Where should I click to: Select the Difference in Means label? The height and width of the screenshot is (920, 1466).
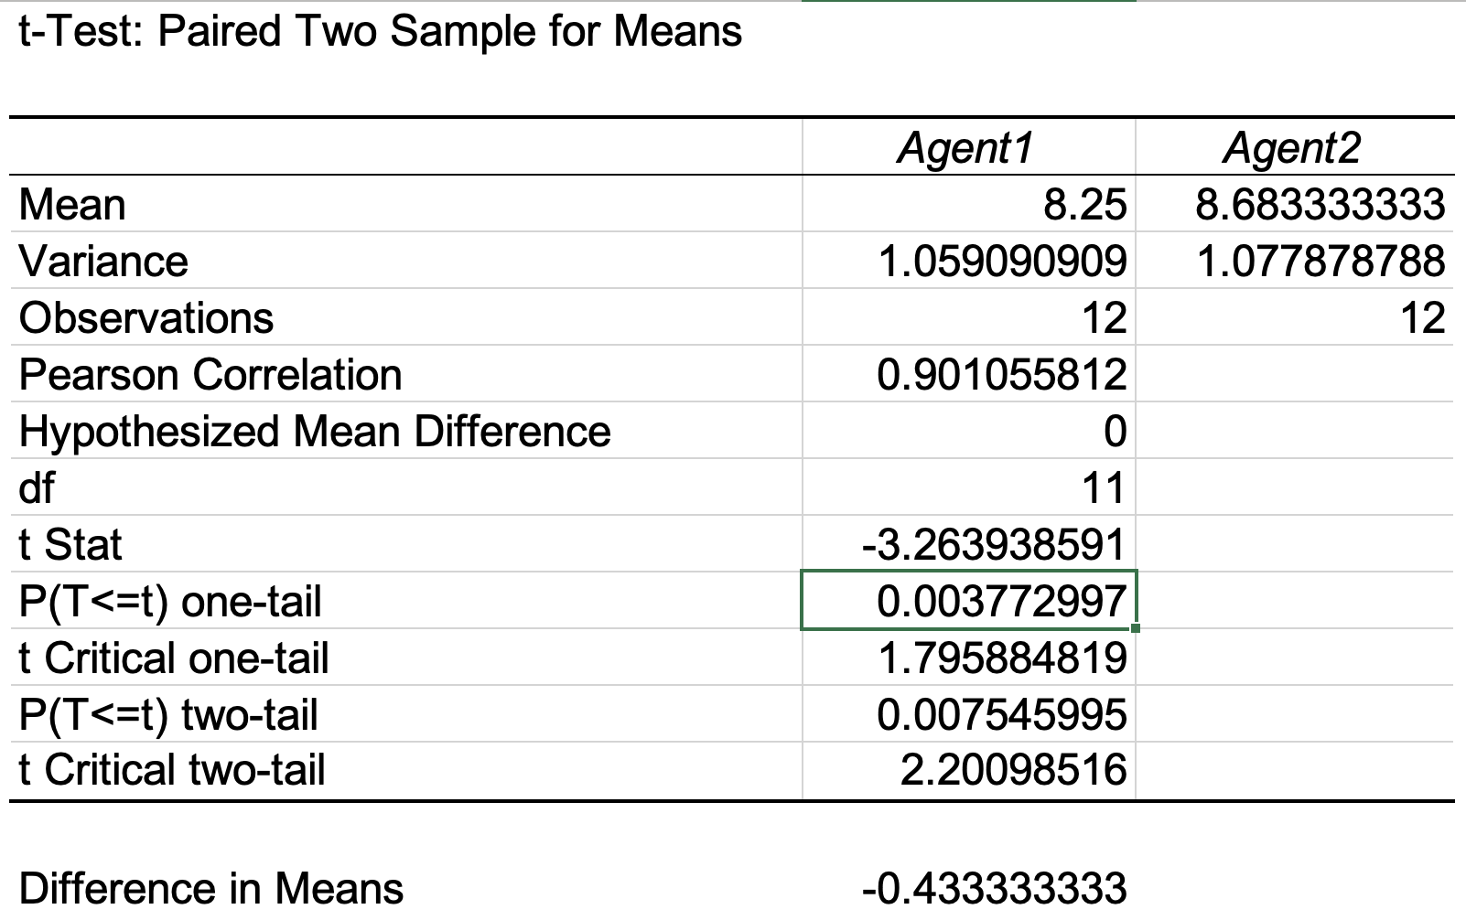pos(210,889)
